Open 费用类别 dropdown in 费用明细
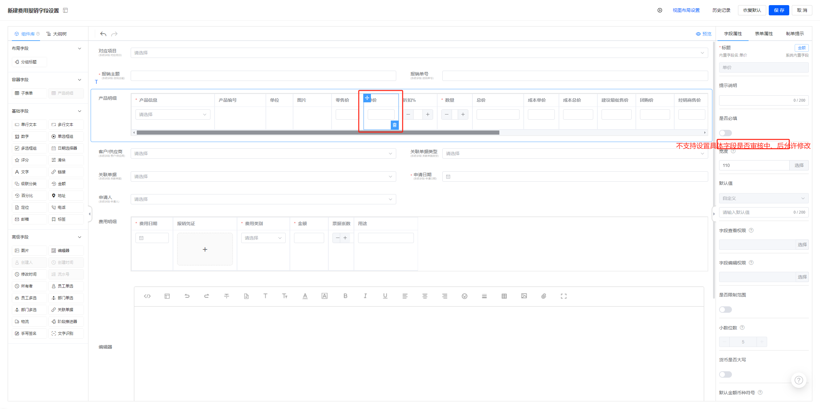This screenshot has width=820, height=409. 263,238
